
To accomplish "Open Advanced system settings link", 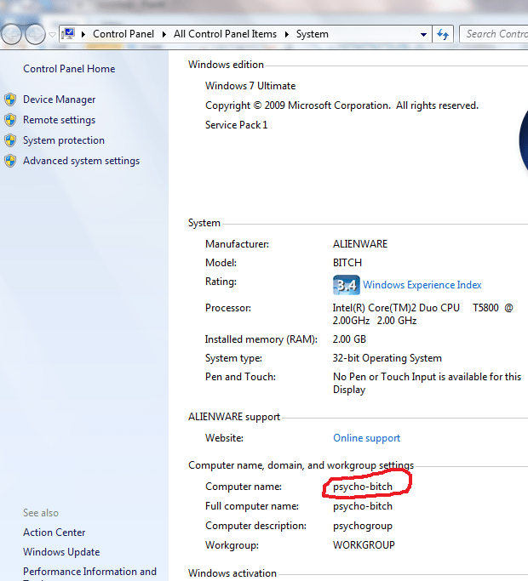I will click(81, 161).
